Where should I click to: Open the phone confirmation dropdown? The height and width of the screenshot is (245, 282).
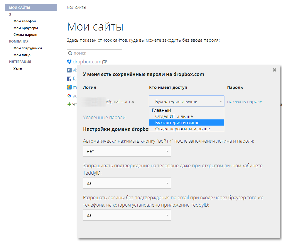pyautogui.click(x=127, y=183)
